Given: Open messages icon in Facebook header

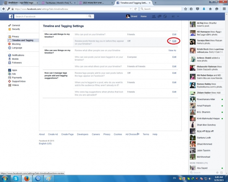Looking at the screenshot, I should coord(160,16).
